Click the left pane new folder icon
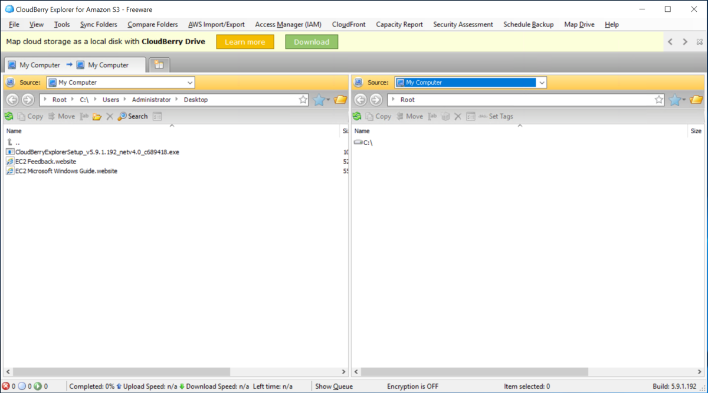 [97, 116]
